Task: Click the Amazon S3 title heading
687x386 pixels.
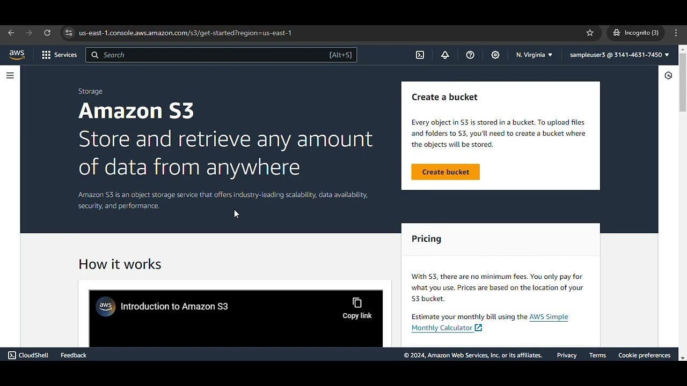Action: tap(136, 110)
